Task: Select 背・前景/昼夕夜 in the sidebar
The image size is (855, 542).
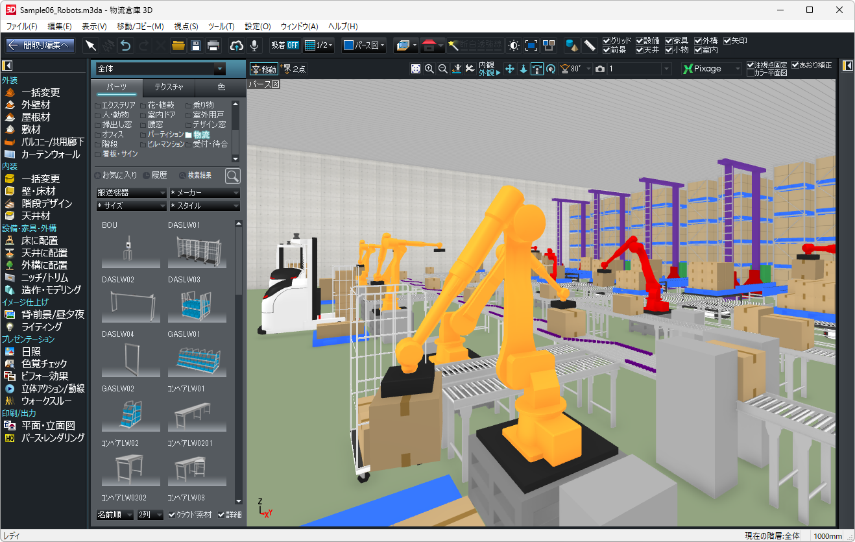Action: click(53, 314)
